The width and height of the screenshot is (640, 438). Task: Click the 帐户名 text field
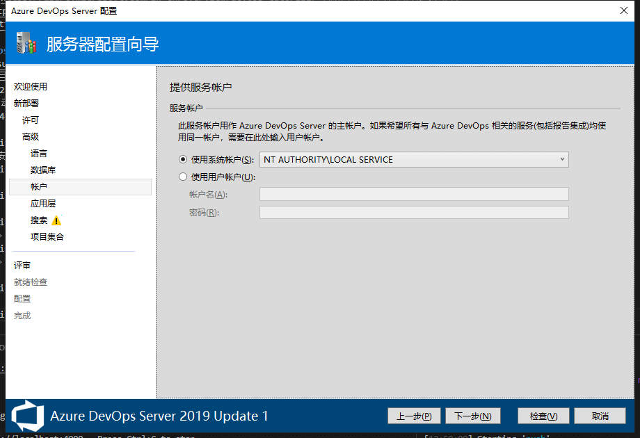pyautogui.click(x=414, y=194)
